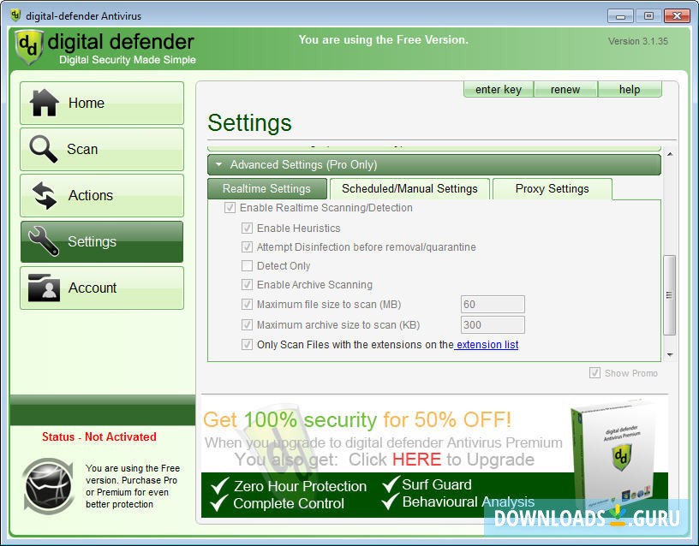
Task: Click the Account folder person icon
Action: [x=44, y=288]
